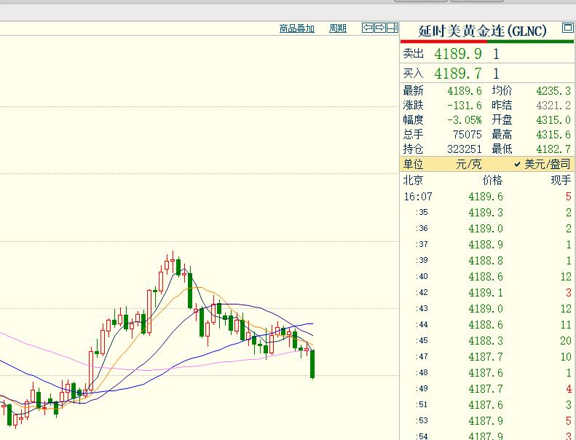Go to previous instrument with left arrow icon
Image resolution: width=576 pixels, height=440 pixels.
click(x=367, y=28)
